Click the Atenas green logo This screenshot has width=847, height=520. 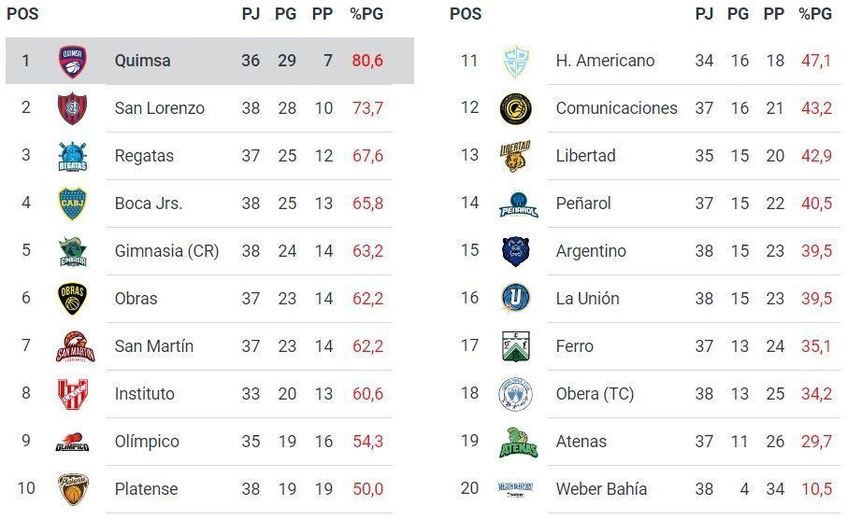click(515, 442)
